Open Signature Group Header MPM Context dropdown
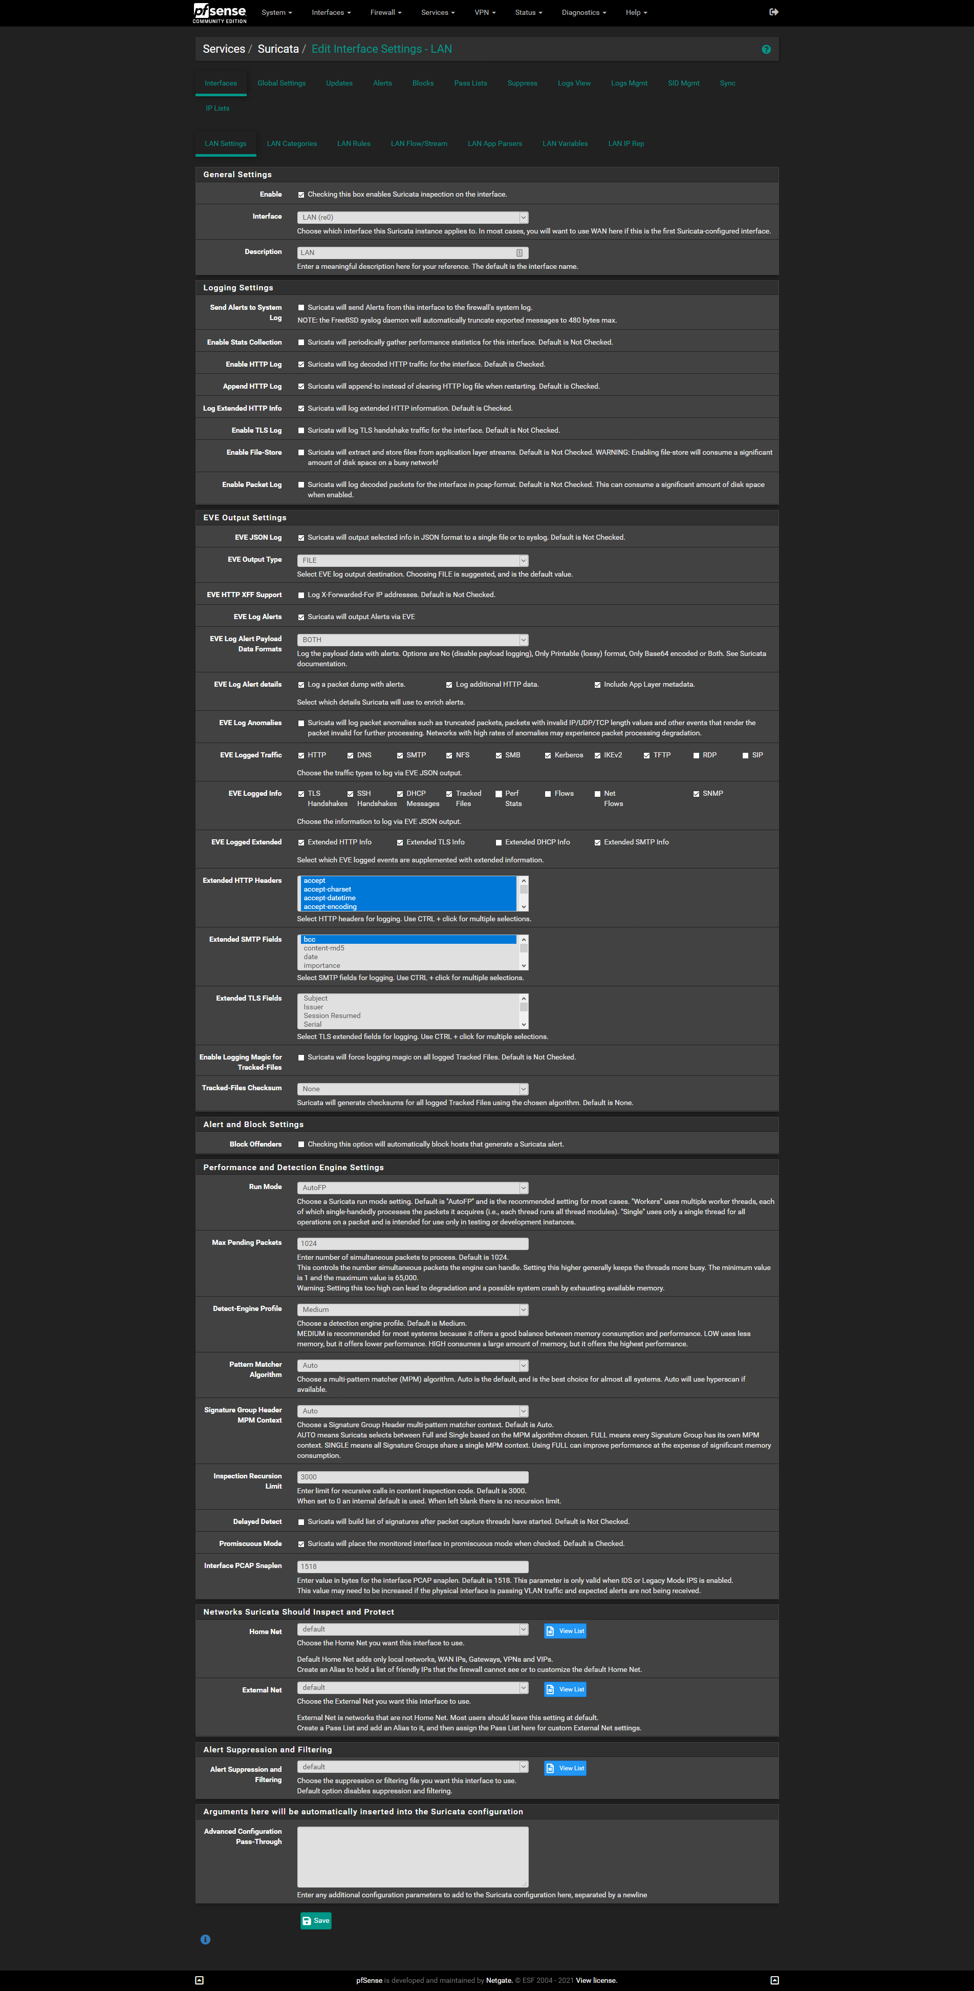Screen dimensions: 974x1991 pyautogui.click(x=413, y=1411)
